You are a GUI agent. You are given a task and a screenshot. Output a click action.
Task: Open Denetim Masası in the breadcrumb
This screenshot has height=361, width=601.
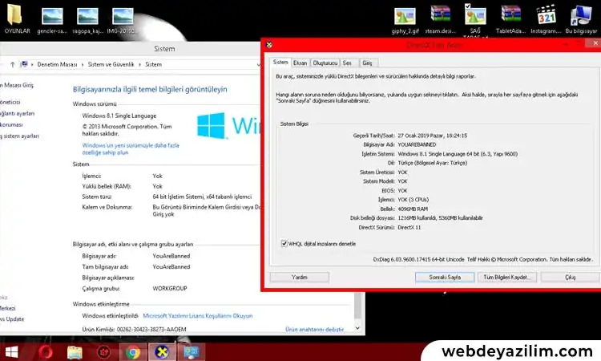(x=57, y=64)
